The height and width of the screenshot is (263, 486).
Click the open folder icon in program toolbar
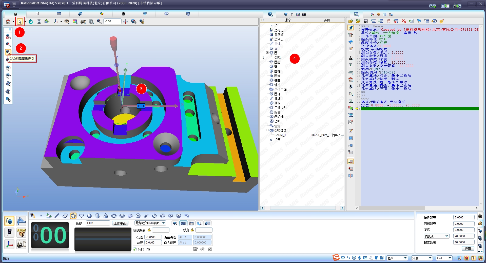[x=351, y=21]
